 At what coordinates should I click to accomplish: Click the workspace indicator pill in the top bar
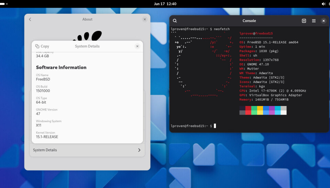pyautogui.click(x=2, y=4)
